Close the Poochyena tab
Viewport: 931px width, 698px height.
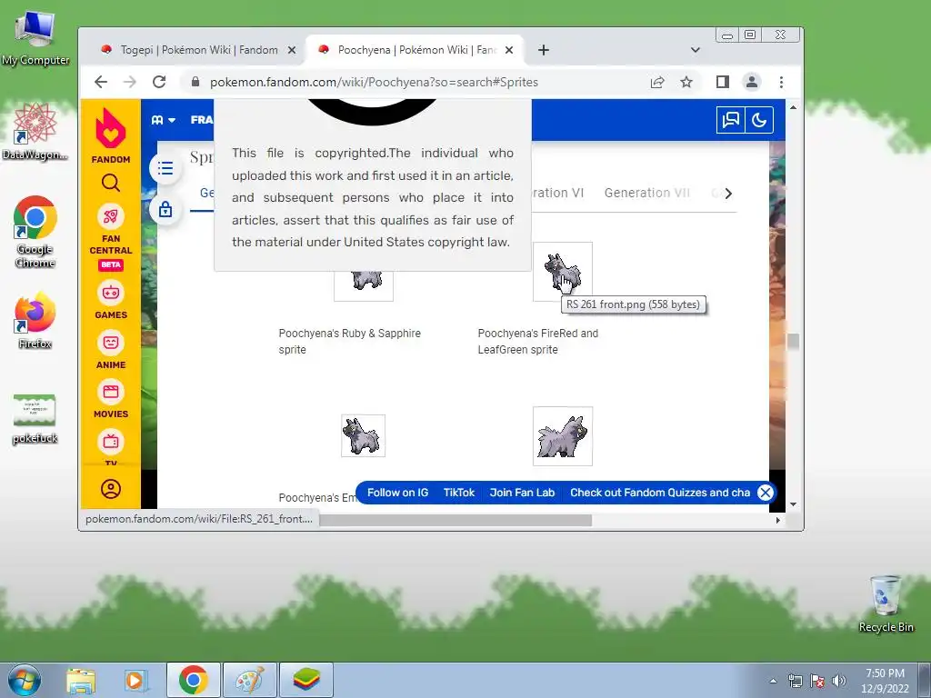pos(509,51)
